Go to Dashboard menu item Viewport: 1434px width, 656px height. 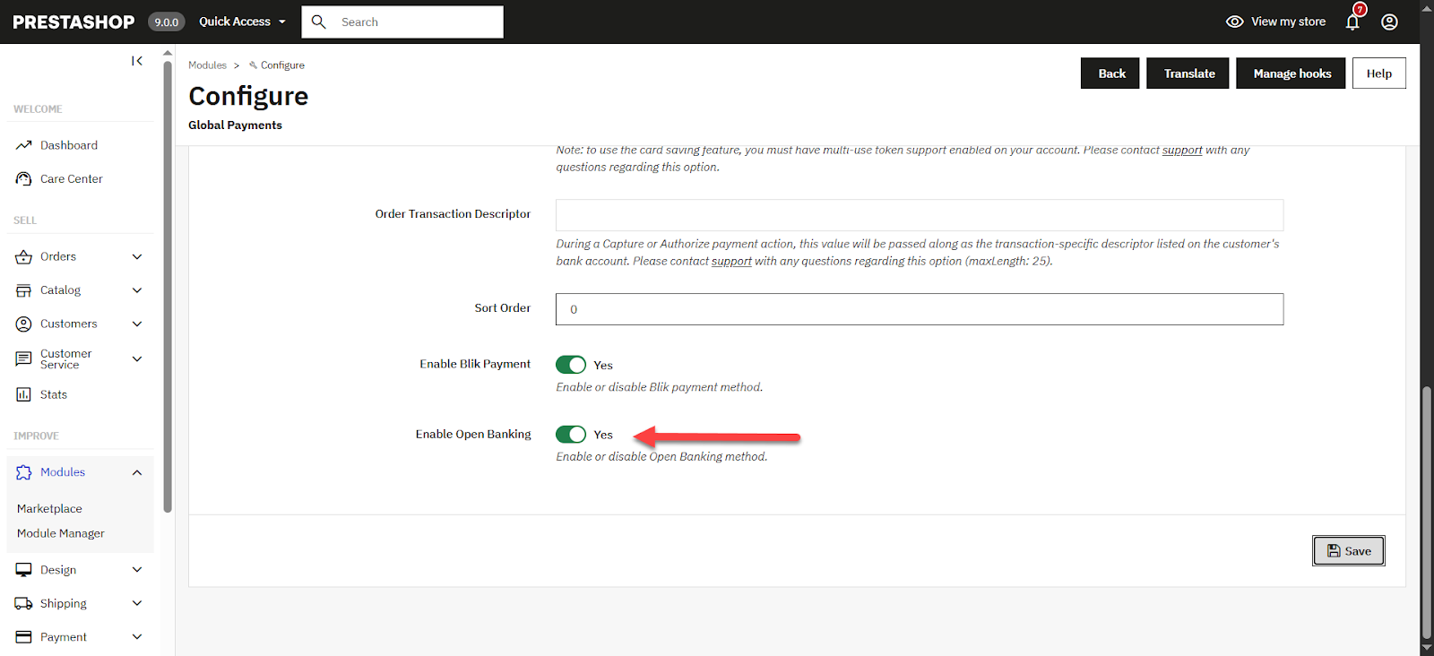tap(69, 145)
